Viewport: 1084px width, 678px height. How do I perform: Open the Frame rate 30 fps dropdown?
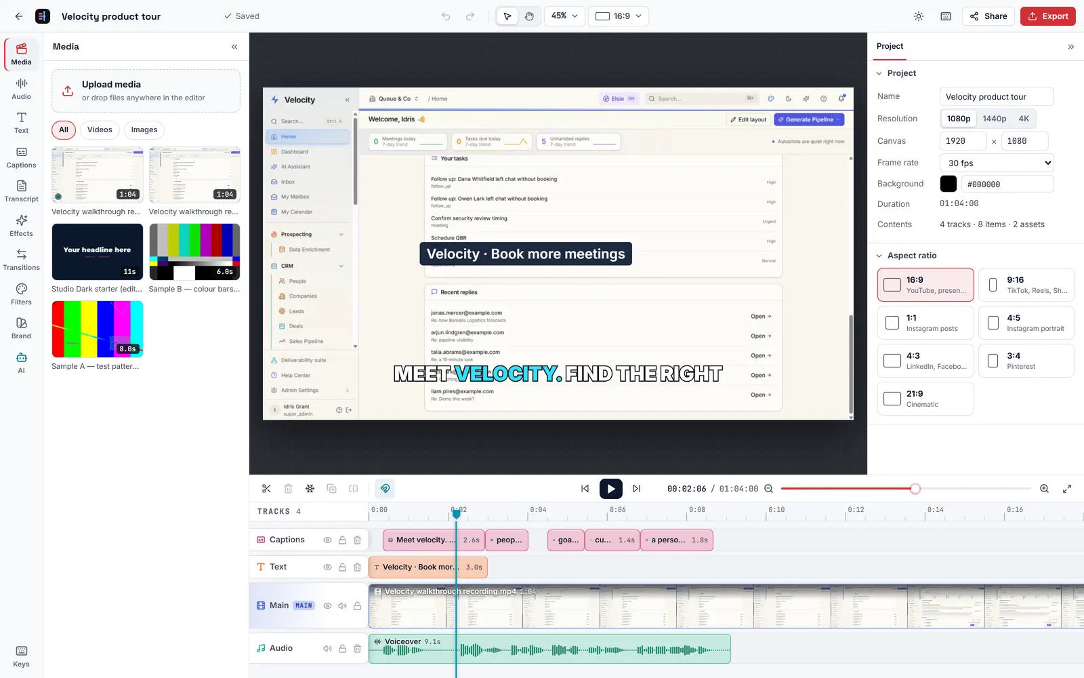[997, 163]
